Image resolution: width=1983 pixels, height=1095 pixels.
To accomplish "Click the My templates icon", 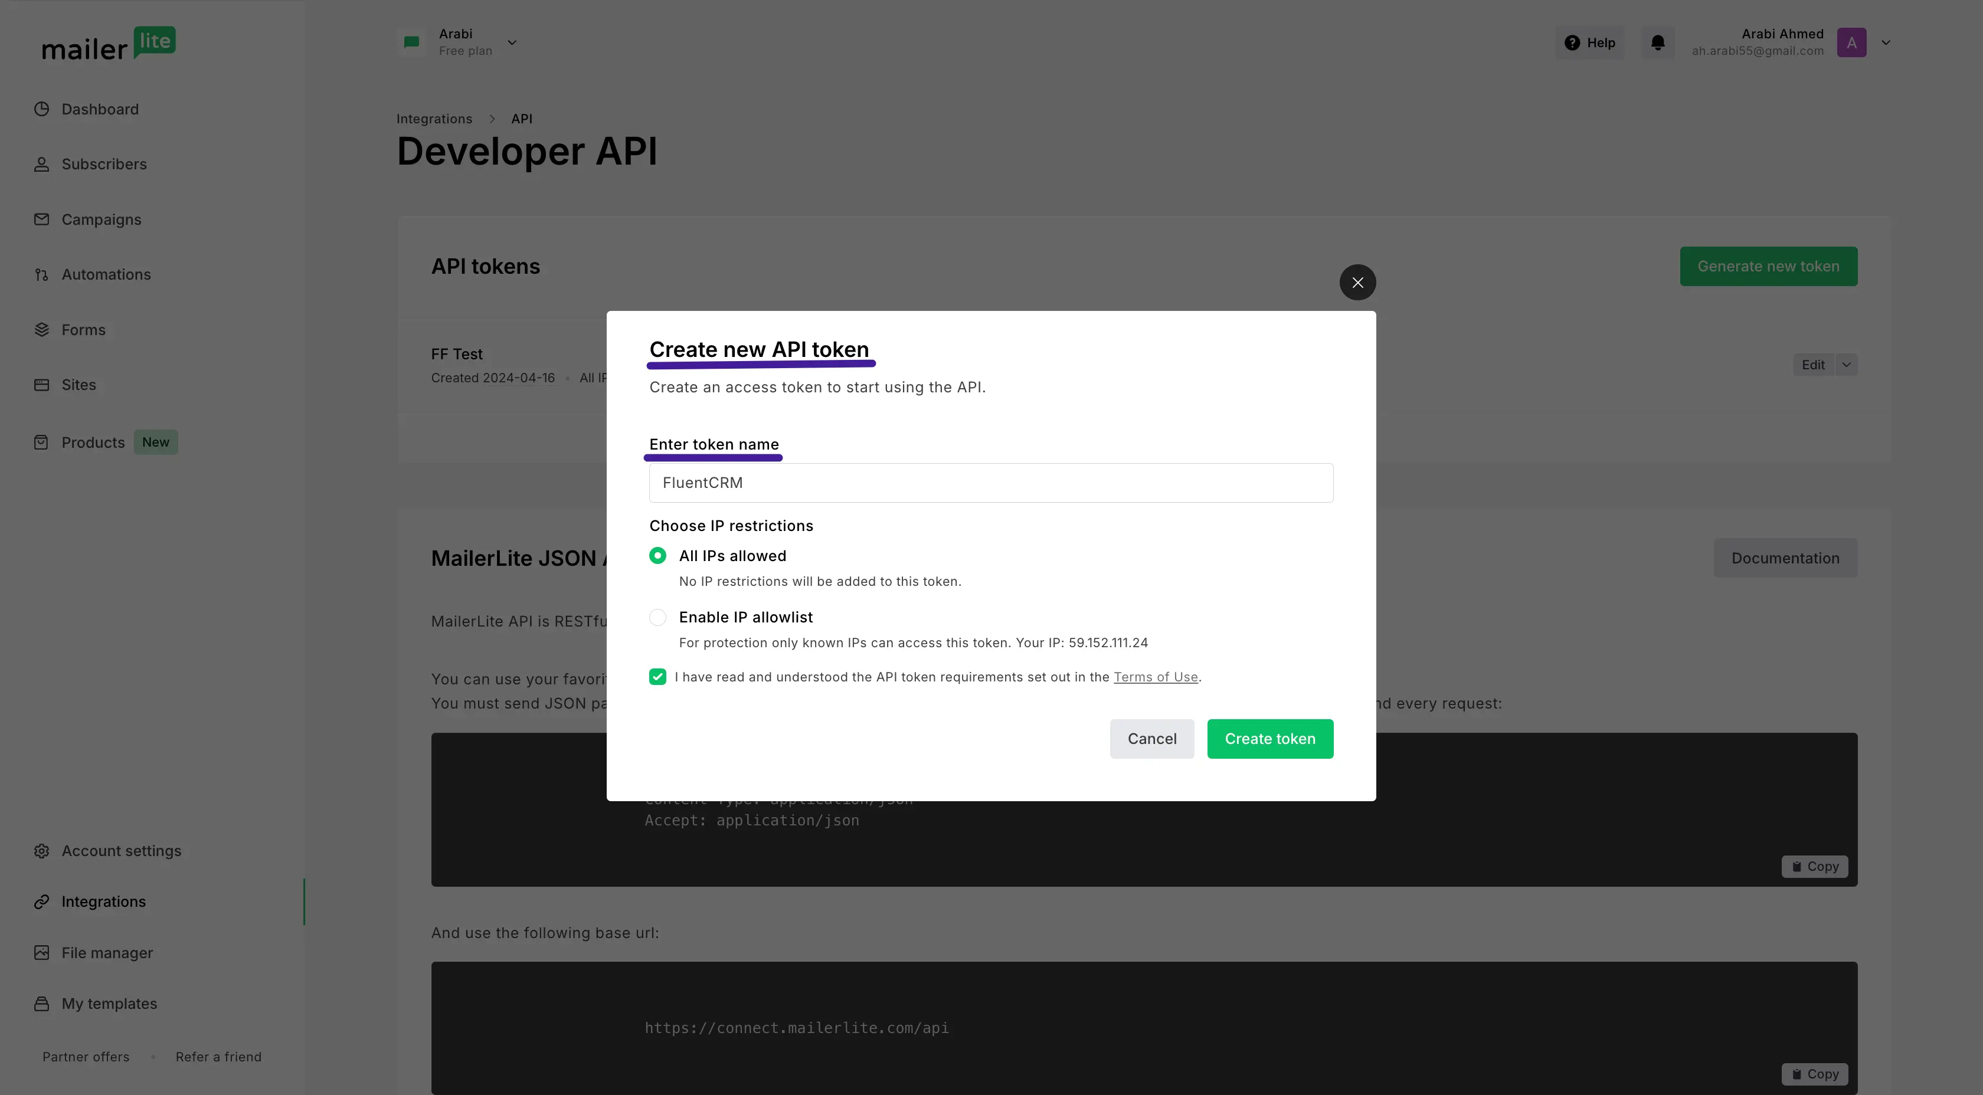I will (41, 1004).
